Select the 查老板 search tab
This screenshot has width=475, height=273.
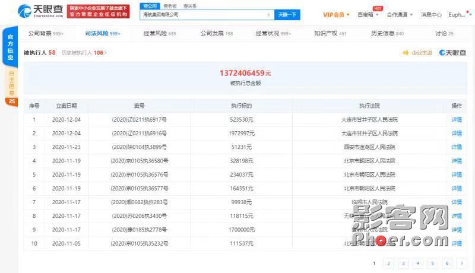pyautogui.click(x=170, y=6)
